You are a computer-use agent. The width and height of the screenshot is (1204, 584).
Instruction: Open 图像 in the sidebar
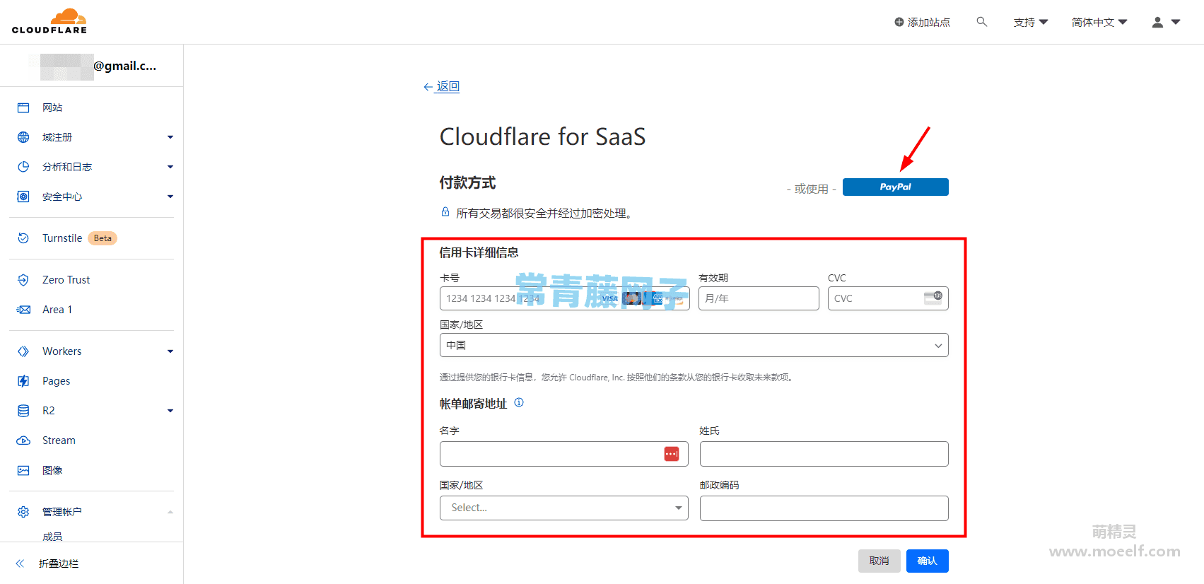coord(52,470)
